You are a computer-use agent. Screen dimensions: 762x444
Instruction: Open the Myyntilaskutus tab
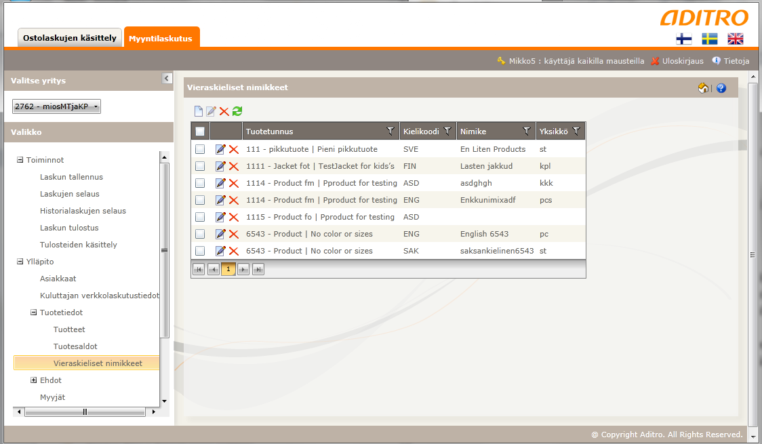161,38
